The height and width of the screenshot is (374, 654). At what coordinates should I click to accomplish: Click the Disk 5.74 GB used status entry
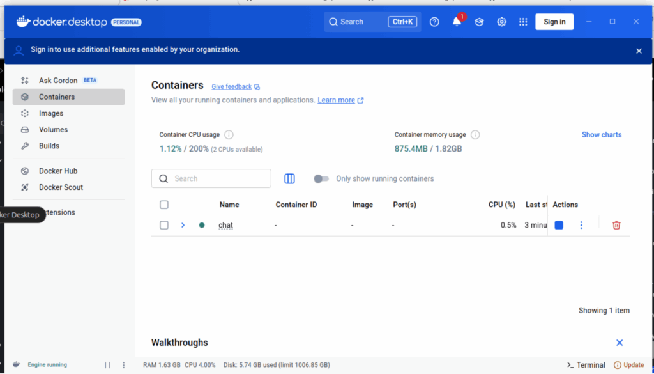click(277, 365)
